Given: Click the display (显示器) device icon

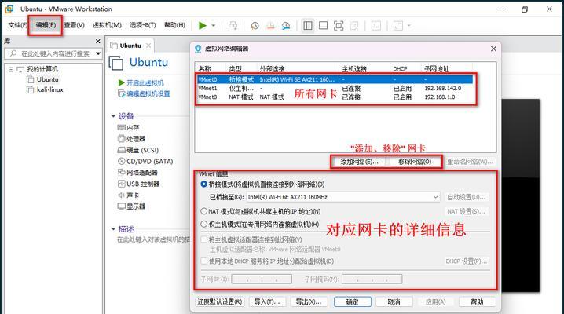Looking at the screenshot, I should pos(121,206).
